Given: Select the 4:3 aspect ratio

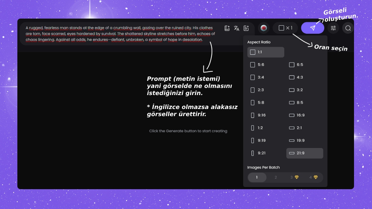Looking at the screenshot, I should tap(304, 77).
